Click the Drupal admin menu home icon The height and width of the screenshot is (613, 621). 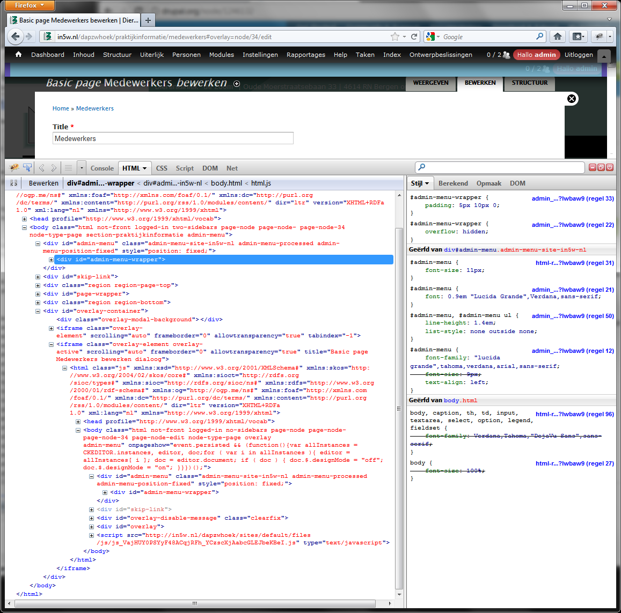point(18,55)
